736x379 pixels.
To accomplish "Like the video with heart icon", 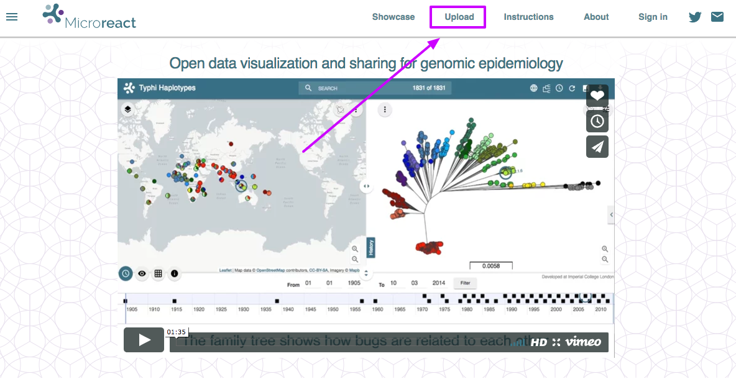I will pyautogui.click(x=597, y=95).
